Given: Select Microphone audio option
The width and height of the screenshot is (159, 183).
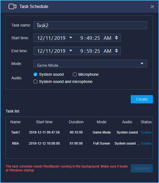Looking at the screenshot, I should coord(75,74).
